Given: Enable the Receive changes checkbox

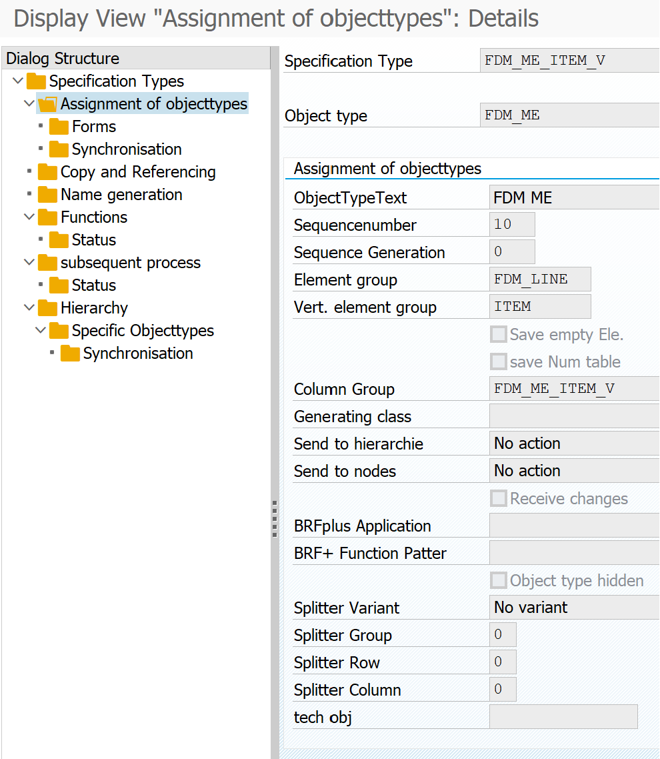Looking at the screenshot, I should 498,499.
